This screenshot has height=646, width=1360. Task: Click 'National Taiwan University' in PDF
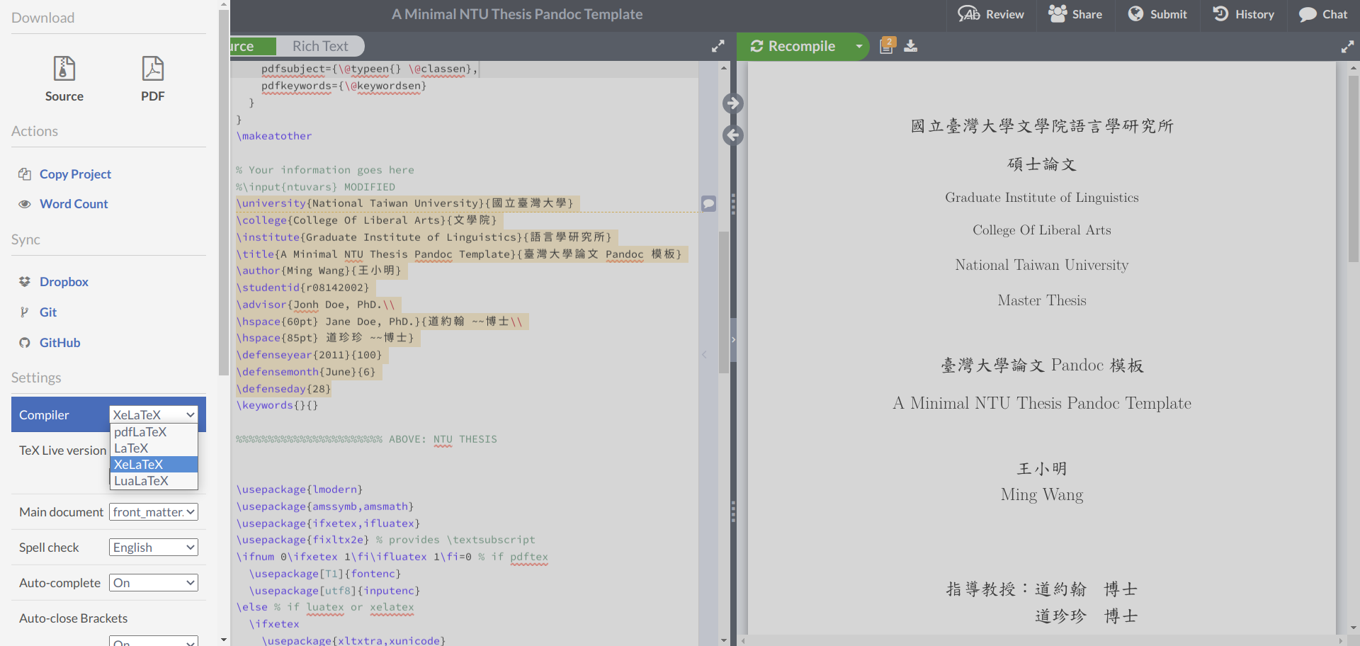tap(1042, 265)
